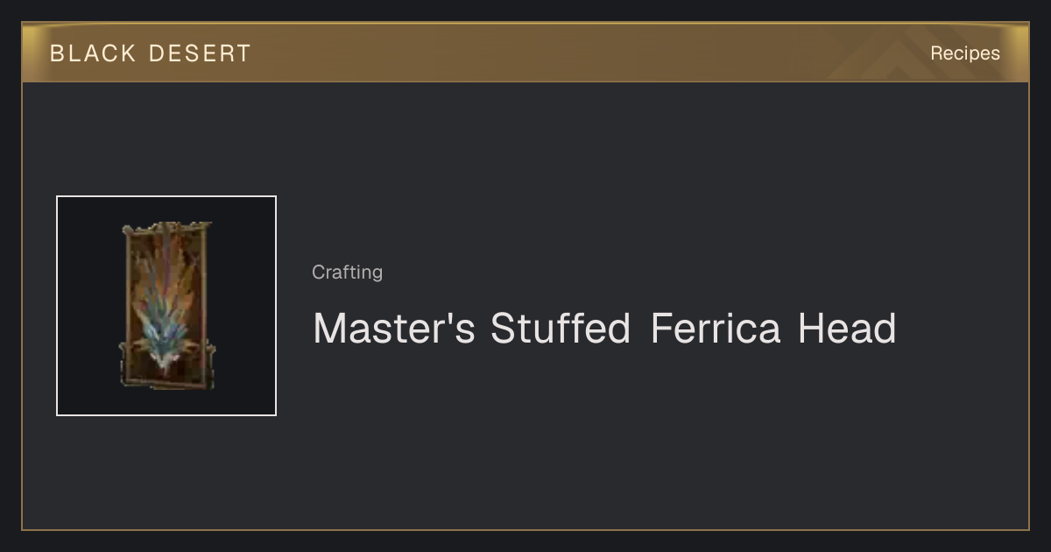The height and width of the screenshot is (552, 1051).
Task: Click the blue-white feathers at the icon's bottom
Action: pos(165,346)
